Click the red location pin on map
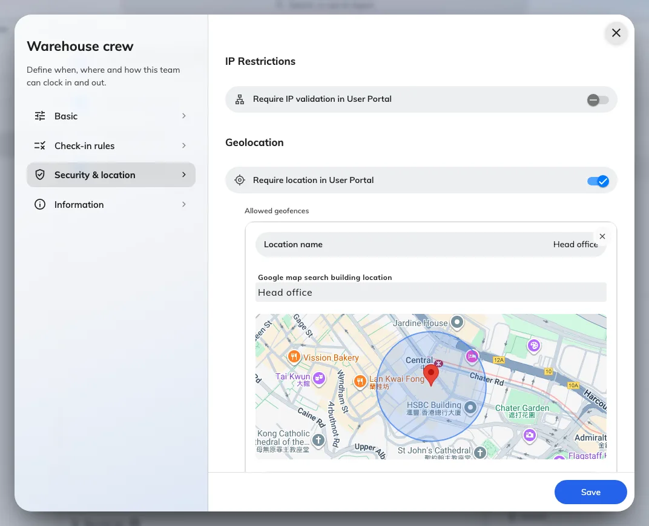649x526 pixels. coord(431,375)
